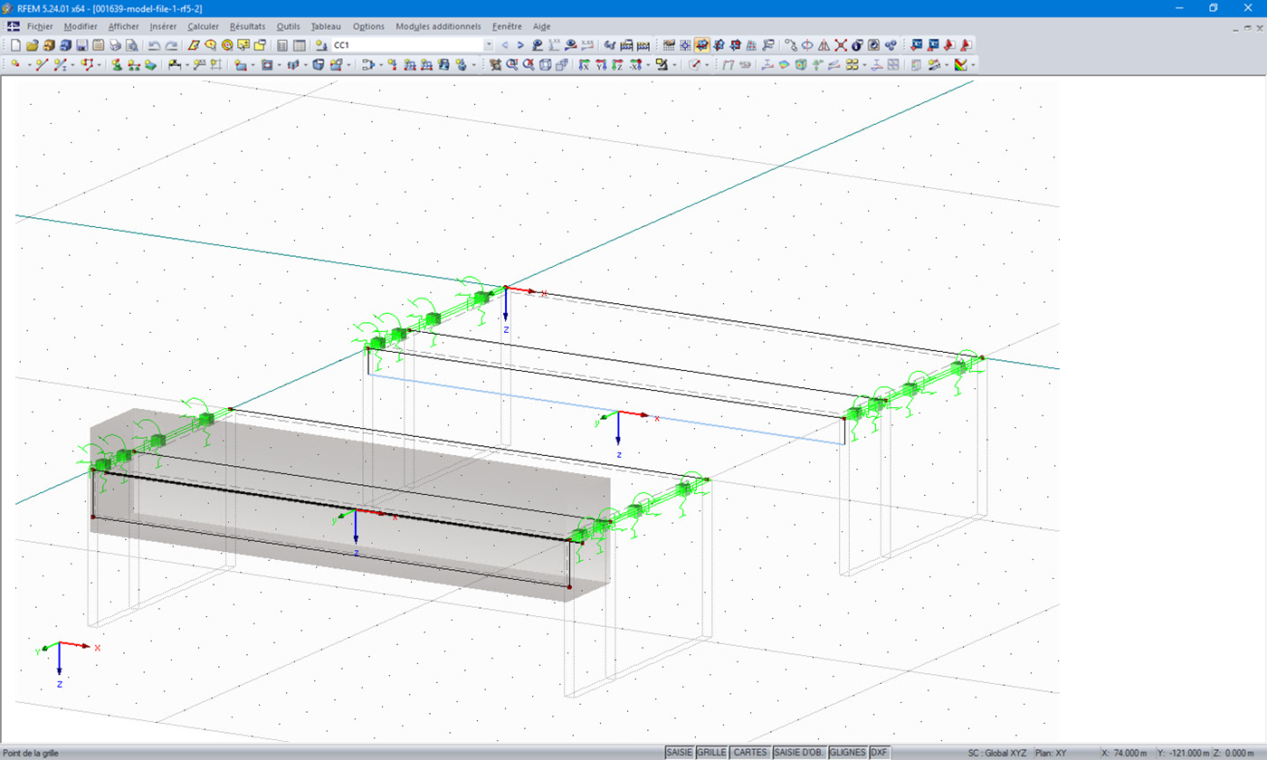The height and width of the screenshot is (760, 1267).
Task: Select the view in X direction icon
Action: point(583,65)
